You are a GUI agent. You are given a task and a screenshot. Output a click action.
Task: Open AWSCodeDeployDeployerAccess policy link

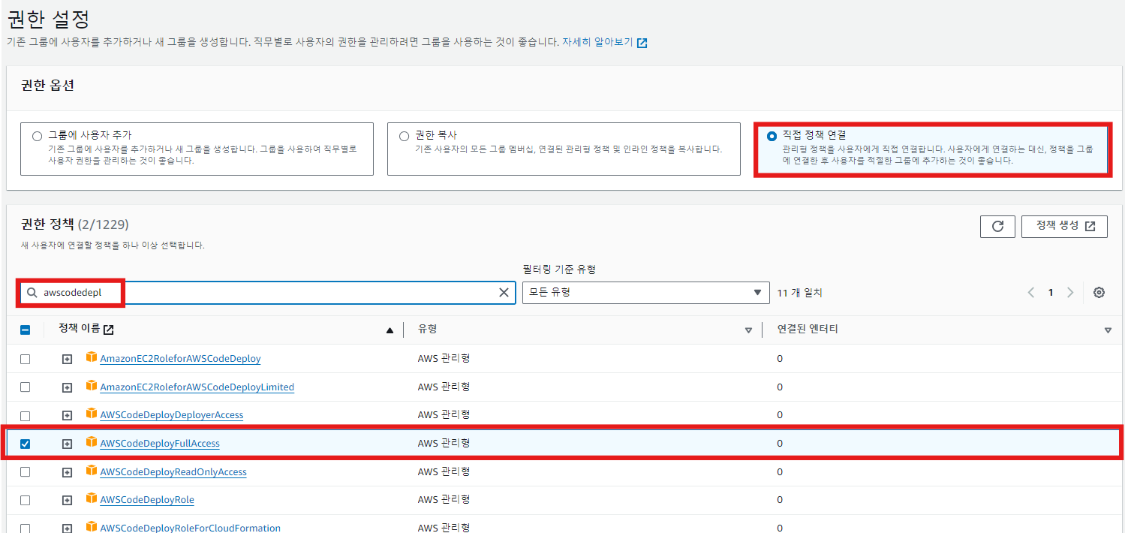(171, 415)
